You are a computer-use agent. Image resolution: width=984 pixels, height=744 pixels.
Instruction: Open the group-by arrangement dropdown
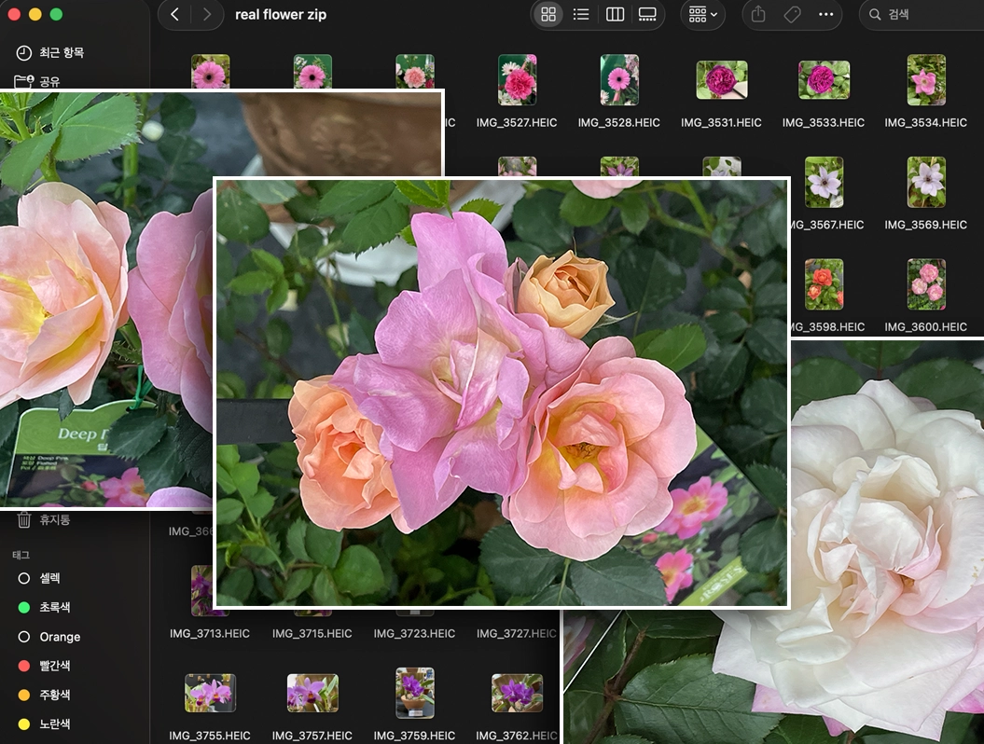[703, 14]
